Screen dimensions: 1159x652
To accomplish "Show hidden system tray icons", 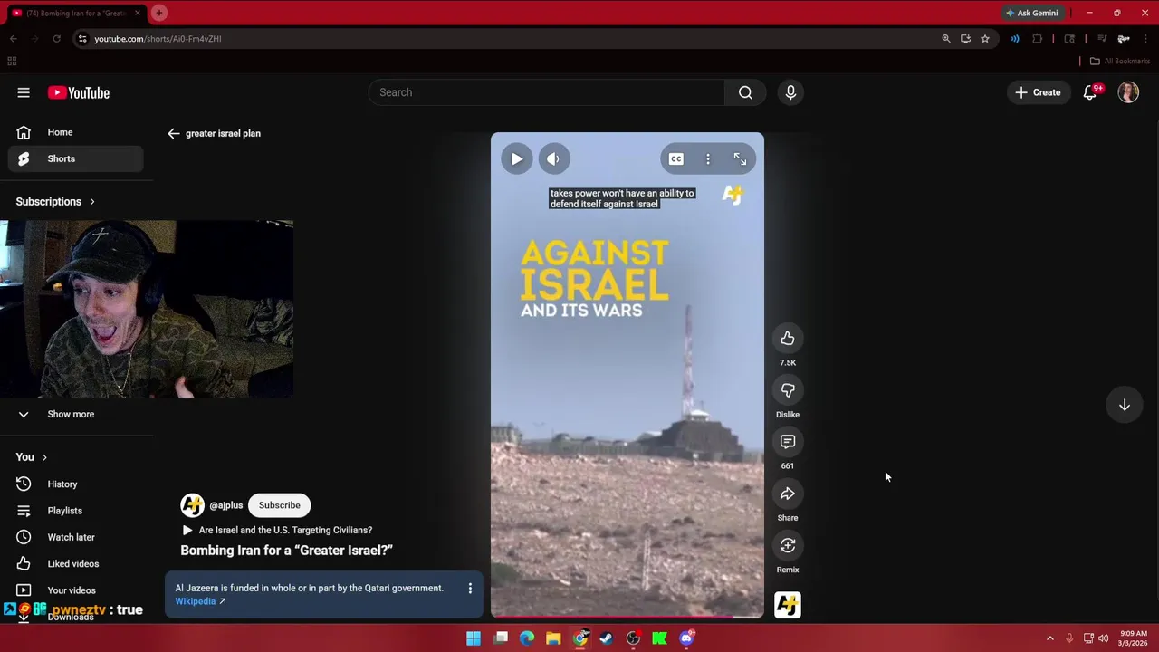I will pos(1050,638).
